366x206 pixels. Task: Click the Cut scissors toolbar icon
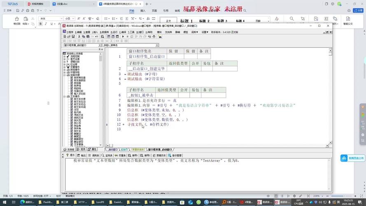click(x=80, y=37)
